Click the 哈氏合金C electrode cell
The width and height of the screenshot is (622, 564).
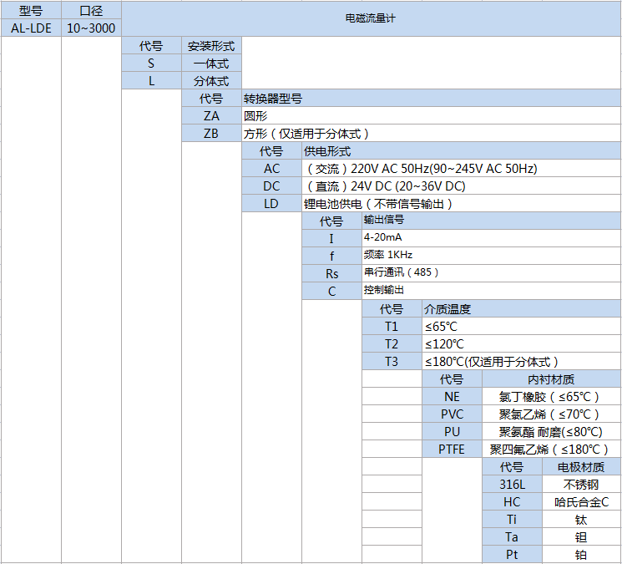pos(581,502)
